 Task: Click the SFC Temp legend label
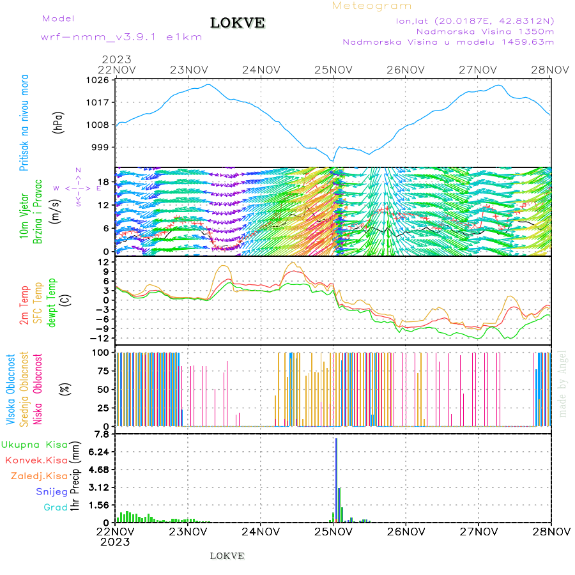point(38,303)
